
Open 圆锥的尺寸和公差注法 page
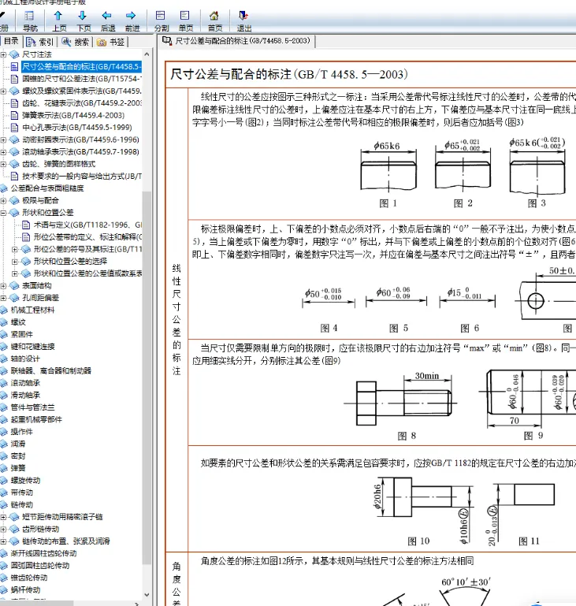click(x=82, y=79)
